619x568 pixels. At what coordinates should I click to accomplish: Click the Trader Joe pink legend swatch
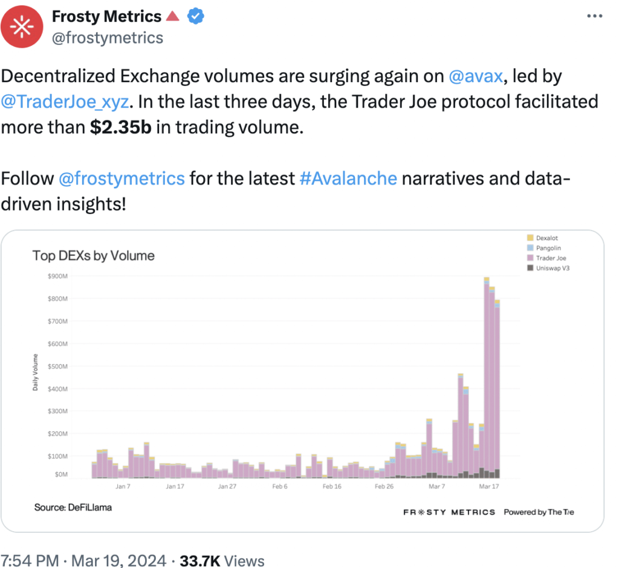pyautogui.click(x=530, y=258)
